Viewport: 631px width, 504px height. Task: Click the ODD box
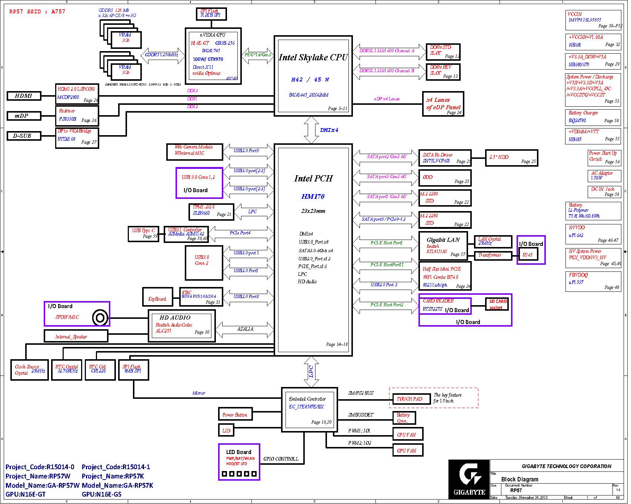tap(445, 178)
